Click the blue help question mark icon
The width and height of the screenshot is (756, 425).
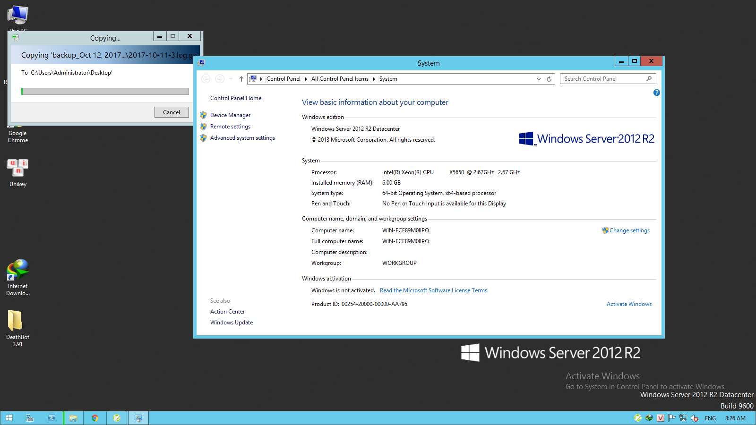pos(656,93)
